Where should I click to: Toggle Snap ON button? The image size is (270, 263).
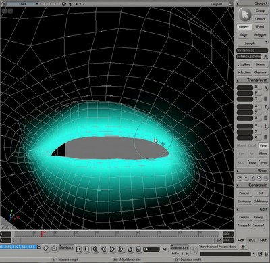click(x=240, y=178)
